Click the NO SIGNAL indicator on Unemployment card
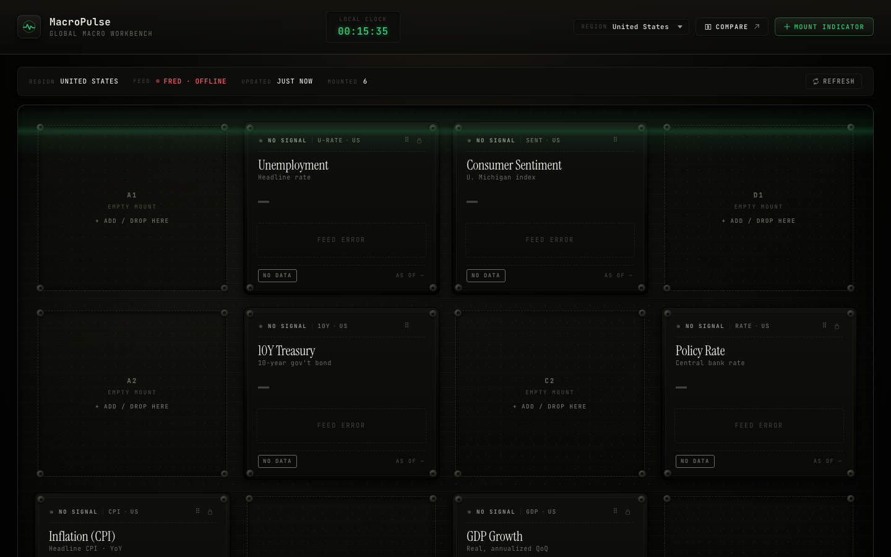 pyautogui.click(x=283, y=140)
